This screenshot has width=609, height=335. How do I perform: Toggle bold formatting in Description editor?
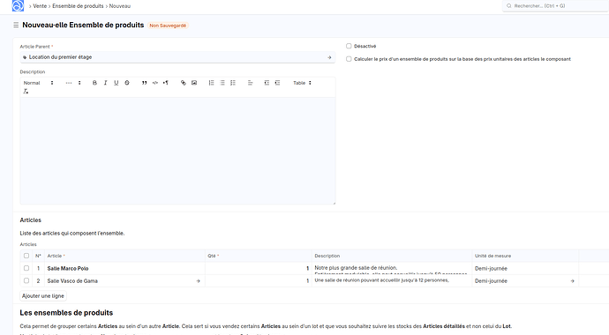pos(94,83)
